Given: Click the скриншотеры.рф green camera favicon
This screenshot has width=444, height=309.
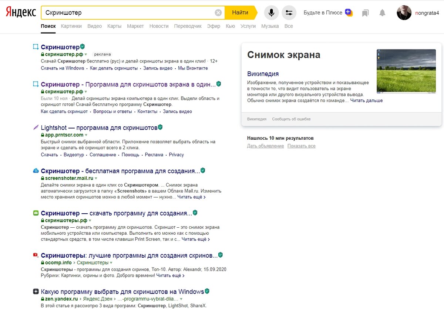Looking at the screenshot, I should click(36, 213).
